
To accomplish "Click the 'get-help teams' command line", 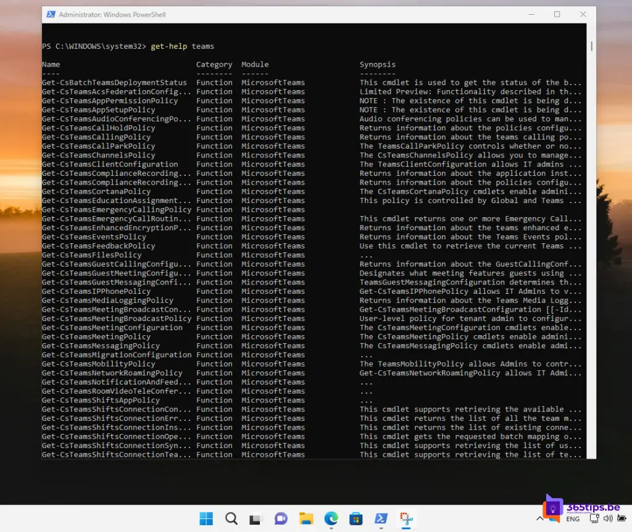I will tap(182, 46).
